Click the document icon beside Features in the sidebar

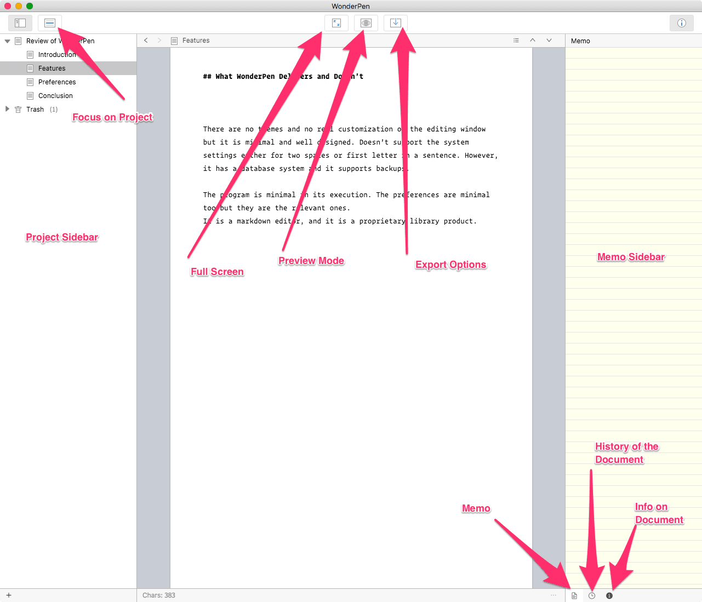tap(30, 68)
